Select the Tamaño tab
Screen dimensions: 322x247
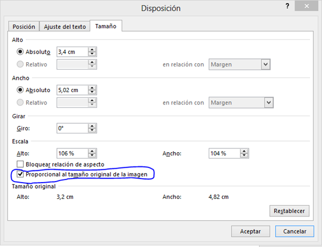point(106,26)
